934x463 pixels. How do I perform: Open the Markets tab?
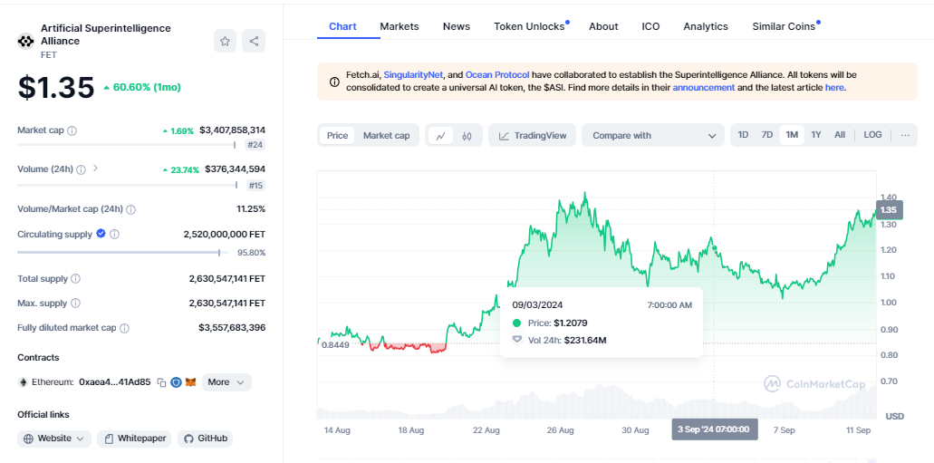point(400,26)
